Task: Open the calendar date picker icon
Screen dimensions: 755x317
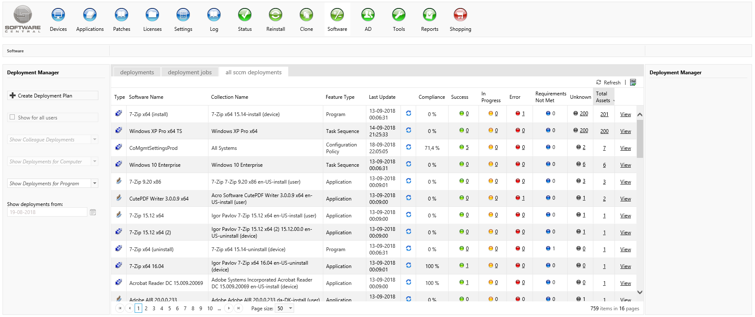Action: (x=93, y=212)
